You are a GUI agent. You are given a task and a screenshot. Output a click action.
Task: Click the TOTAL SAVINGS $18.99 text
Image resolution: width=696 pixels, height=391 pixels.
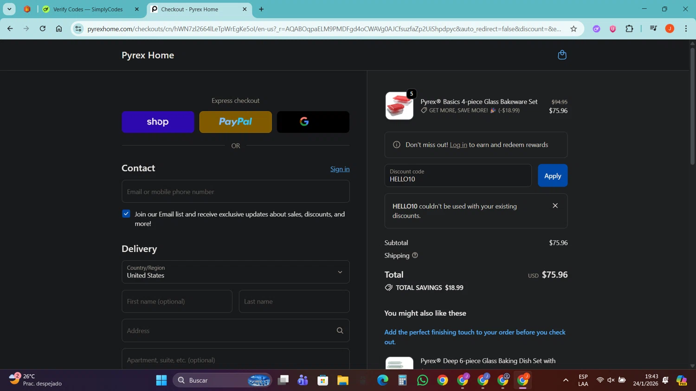pos(429,288)
